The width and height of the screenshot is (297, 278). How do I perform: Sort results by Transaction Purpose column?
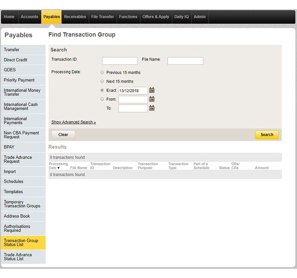pyautogui.click(x=148, y=166)
